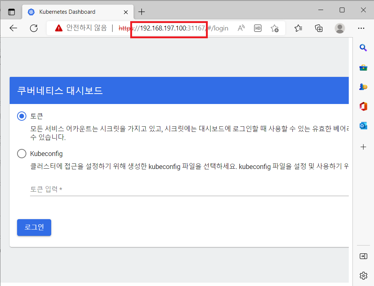
Task: Click the 쿠버네티스 대시보드 header title
Action: pyautogui.click(x=60, y=91)
